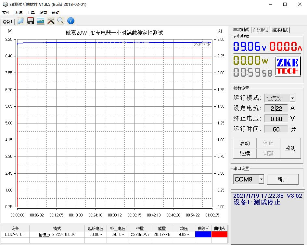Screen dimensions: 307x245
Task: Open the tools settings wrench icon
Action: (51, 21)
